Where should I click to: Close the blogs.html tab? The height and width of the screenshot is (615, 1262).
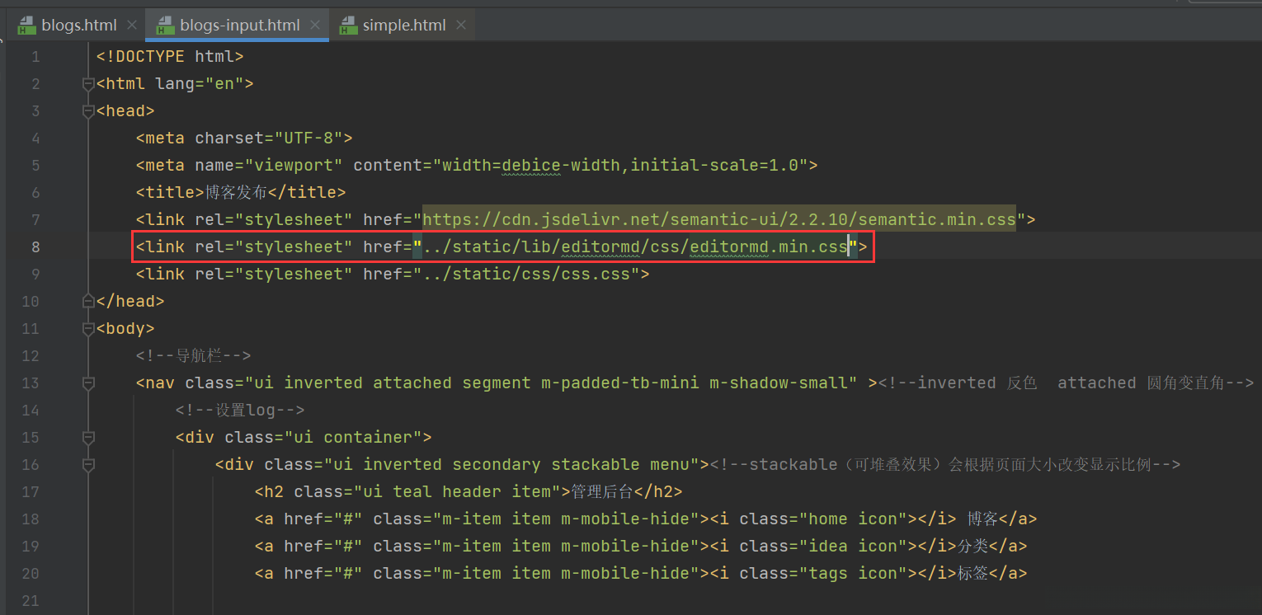coord(132,26)
